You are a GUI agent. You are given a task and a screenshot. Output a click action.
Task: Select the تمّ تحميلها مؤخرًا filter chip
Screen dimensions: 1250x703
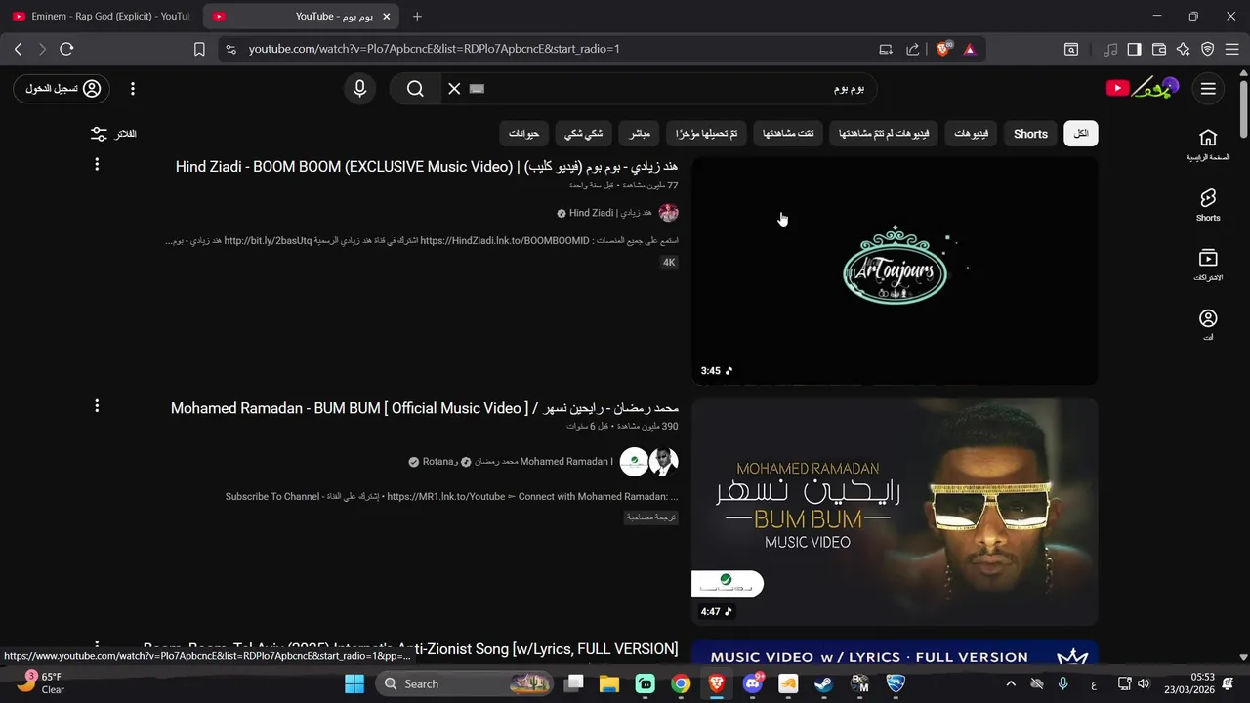(x=708, y=134)
